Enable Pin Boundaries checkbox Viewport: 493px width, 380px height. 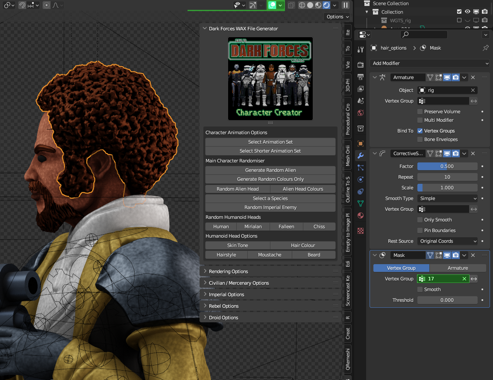[x=420, y=230]
